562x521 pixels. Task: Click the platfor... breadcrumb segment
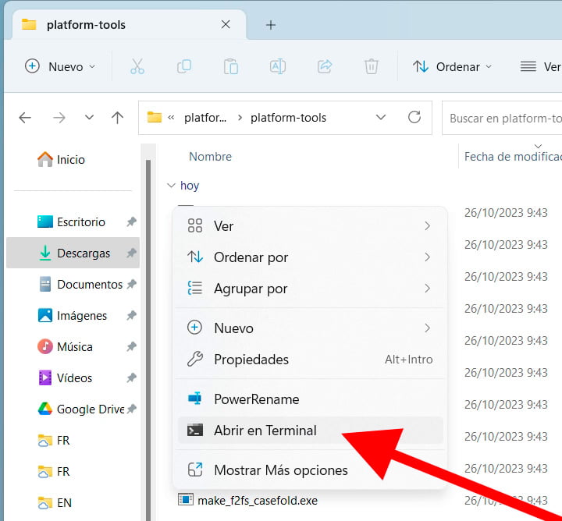tap(205, 118)
